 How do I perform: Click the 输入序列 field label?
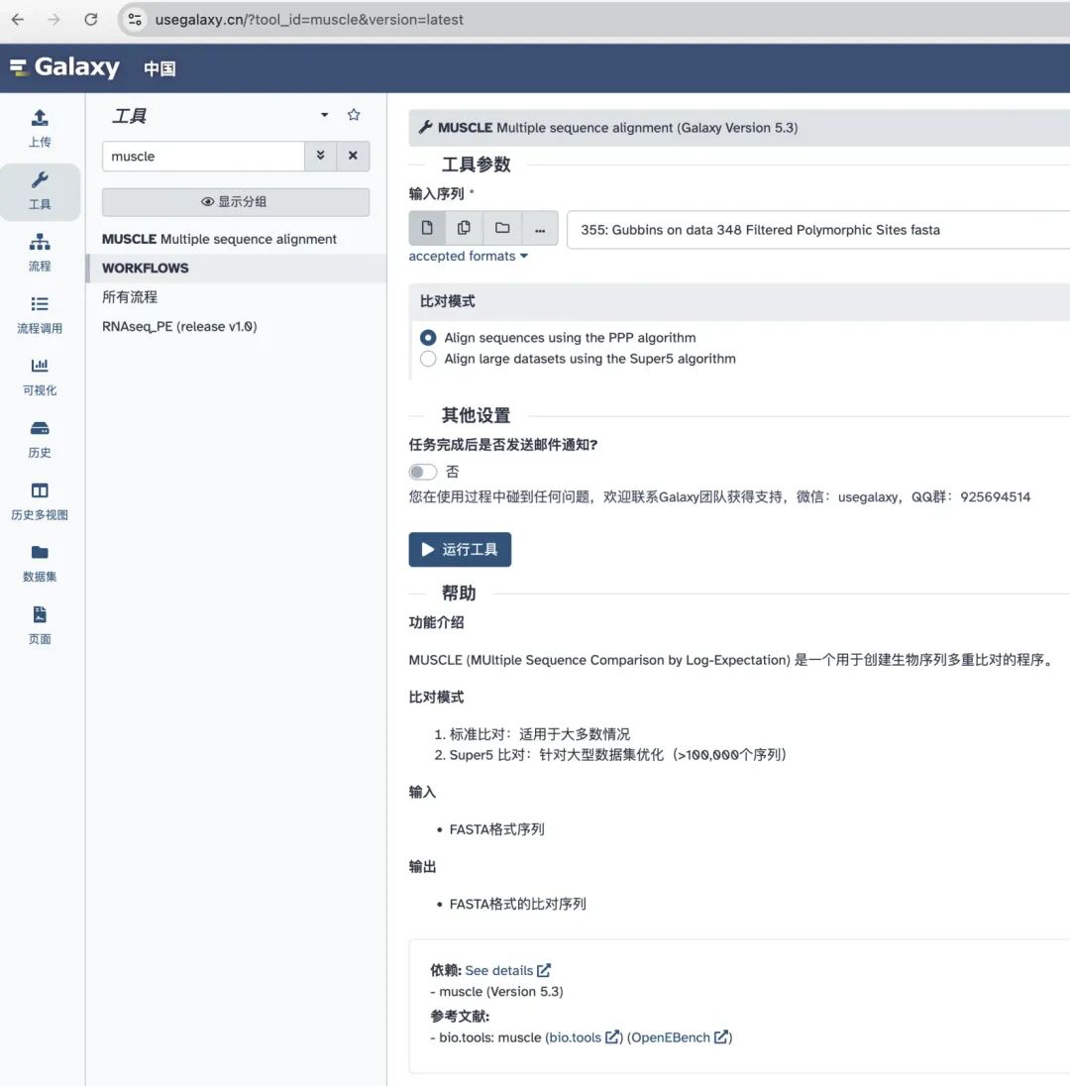coord(436,193)
